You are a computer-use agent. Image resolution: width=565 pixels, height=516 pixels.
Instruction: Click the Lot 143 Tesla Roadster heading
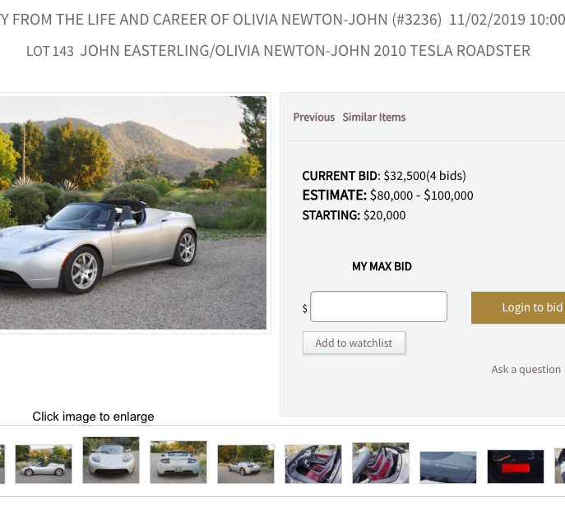click(278, 51)
